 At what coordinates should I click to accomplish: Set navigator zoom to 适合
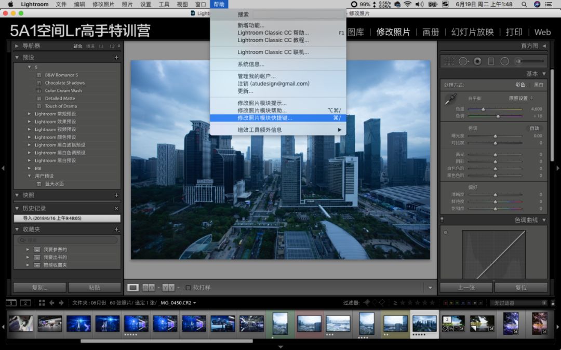click(x=77, y=46)
